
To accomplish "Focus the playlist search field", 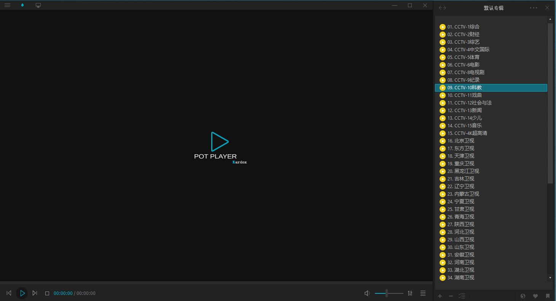I will click(492, 296).
